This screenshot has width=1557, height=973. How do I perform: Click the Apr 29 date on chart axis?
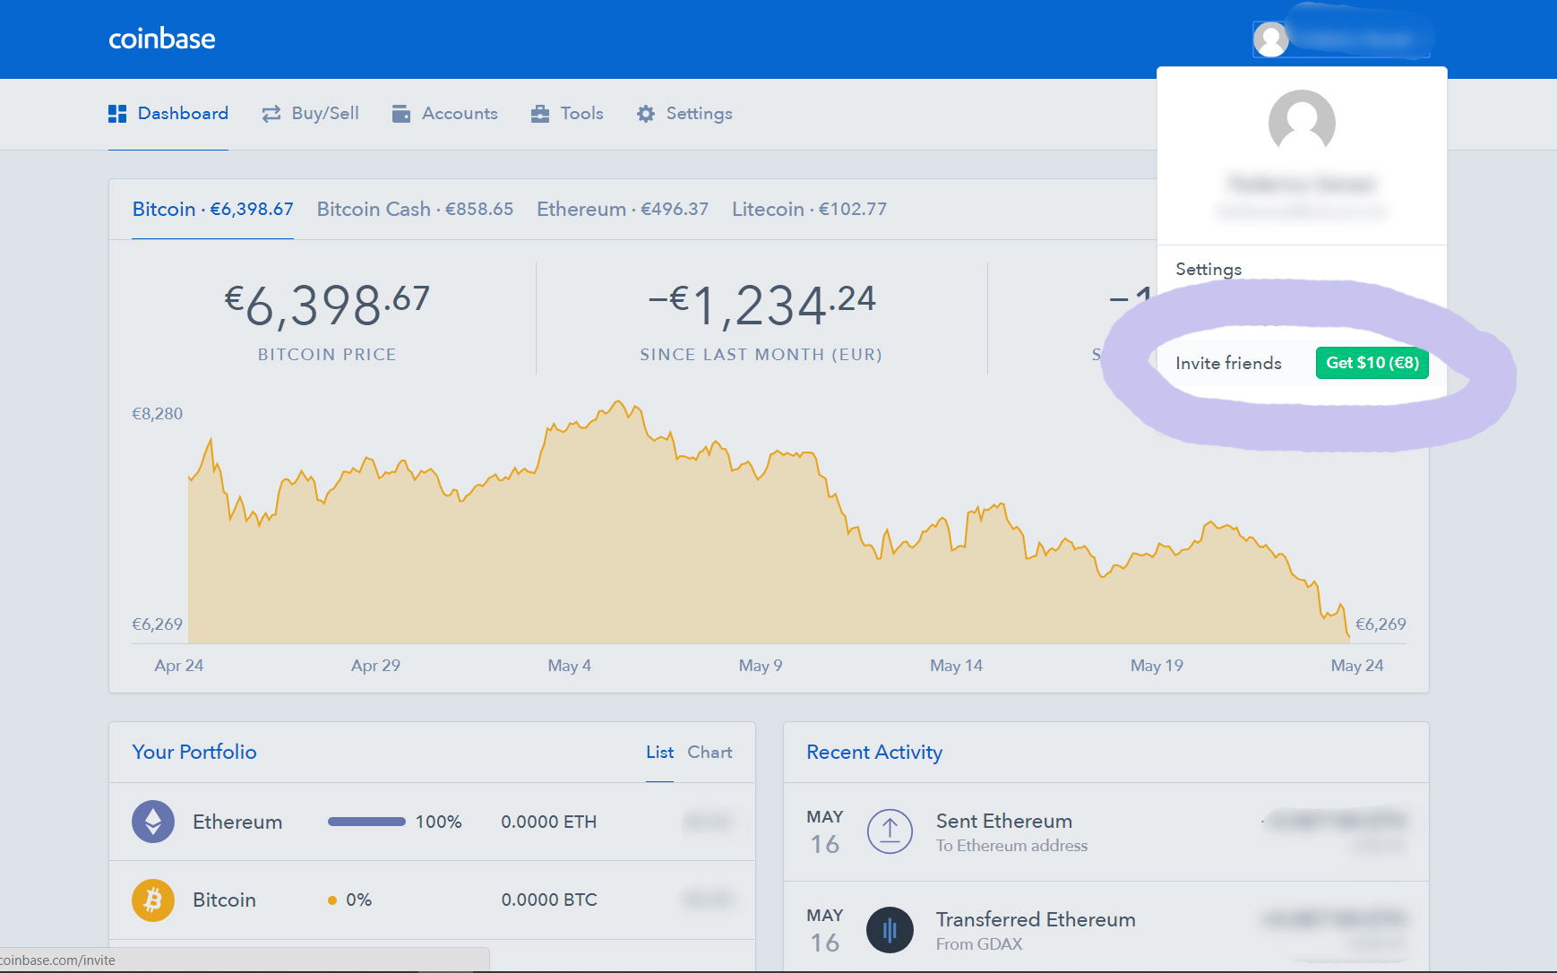(376, 666)
